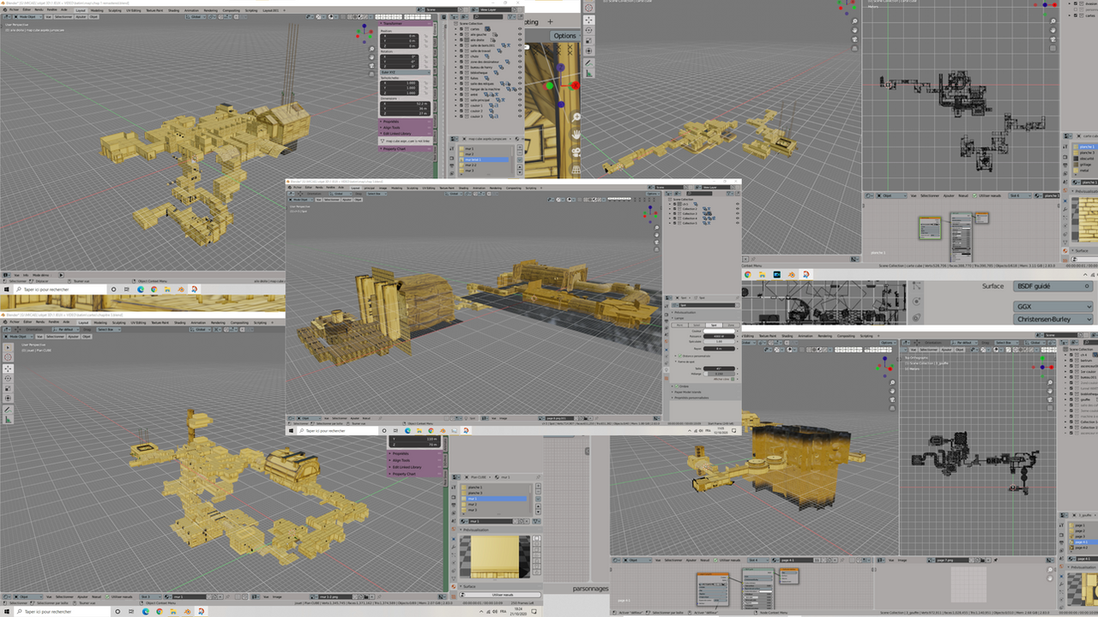
Task: Click Photoshop icon in right-side taskbar strip
Action: tap(777, 274)
